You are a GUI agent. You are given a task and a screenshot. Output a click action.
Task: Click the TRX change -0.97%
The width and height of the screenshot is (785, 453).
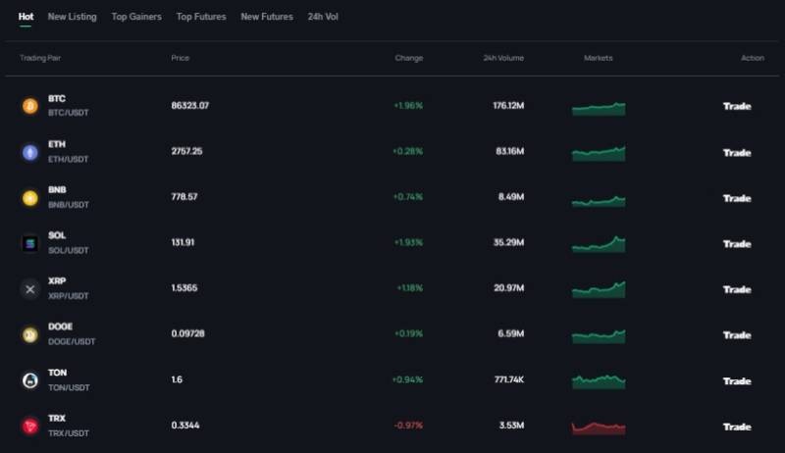point(408,425)
